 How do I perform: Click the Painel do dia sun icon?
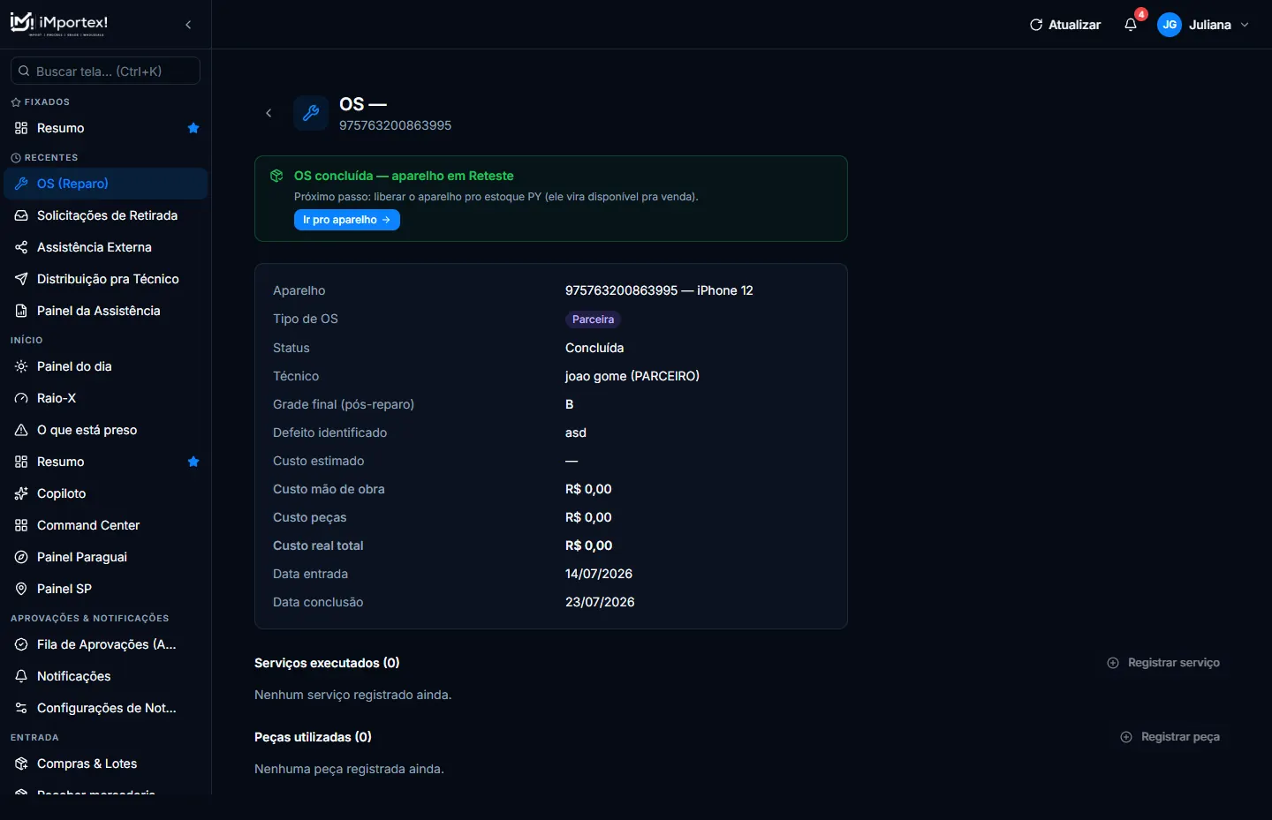21,366
